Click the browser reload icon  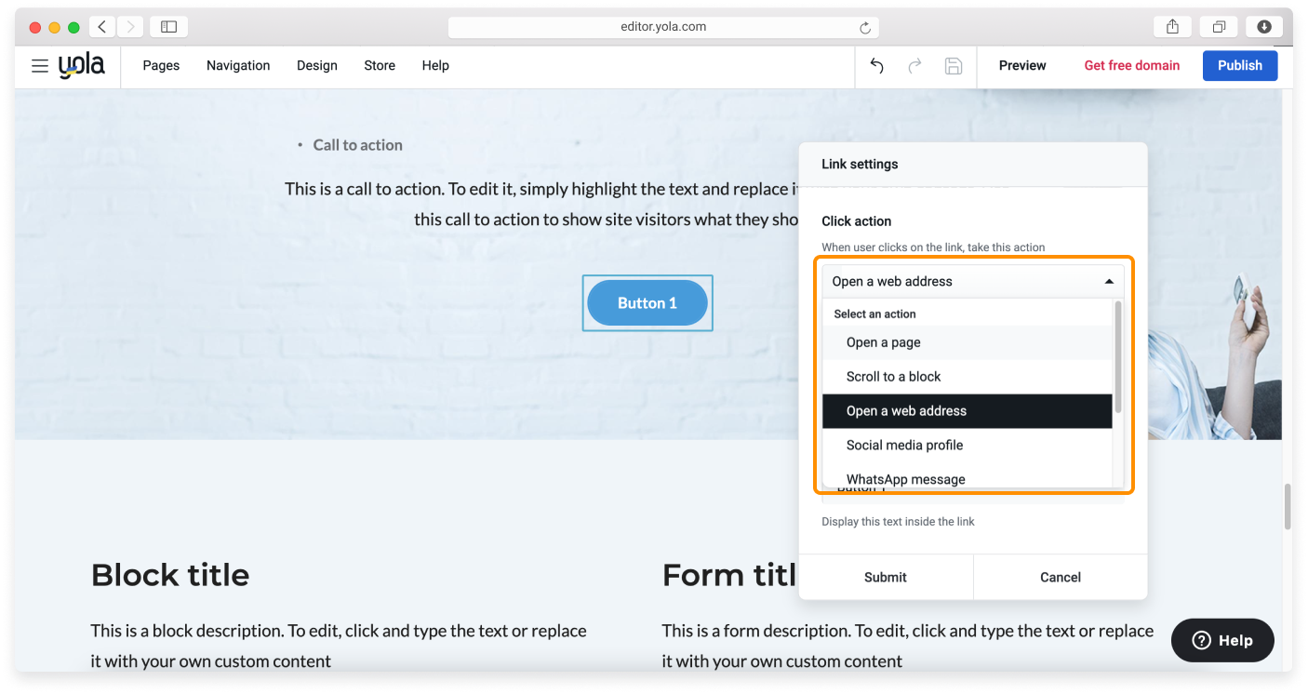[x=865, y=28]
